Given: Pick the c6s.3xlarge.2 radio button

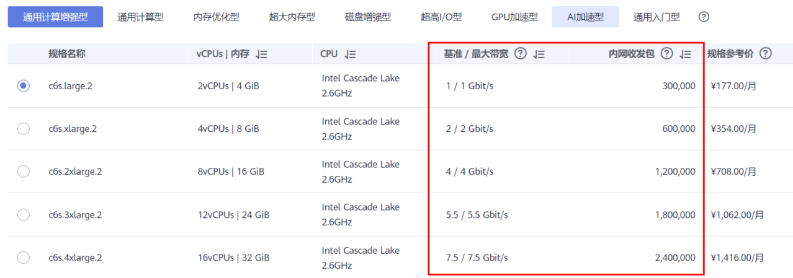Looking at the screenshot, I should (24, 215).
